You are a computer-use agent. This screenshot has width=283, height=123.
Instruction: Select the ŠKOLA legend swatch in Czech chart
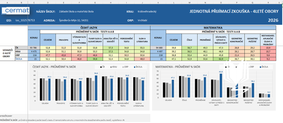[135, 67]
